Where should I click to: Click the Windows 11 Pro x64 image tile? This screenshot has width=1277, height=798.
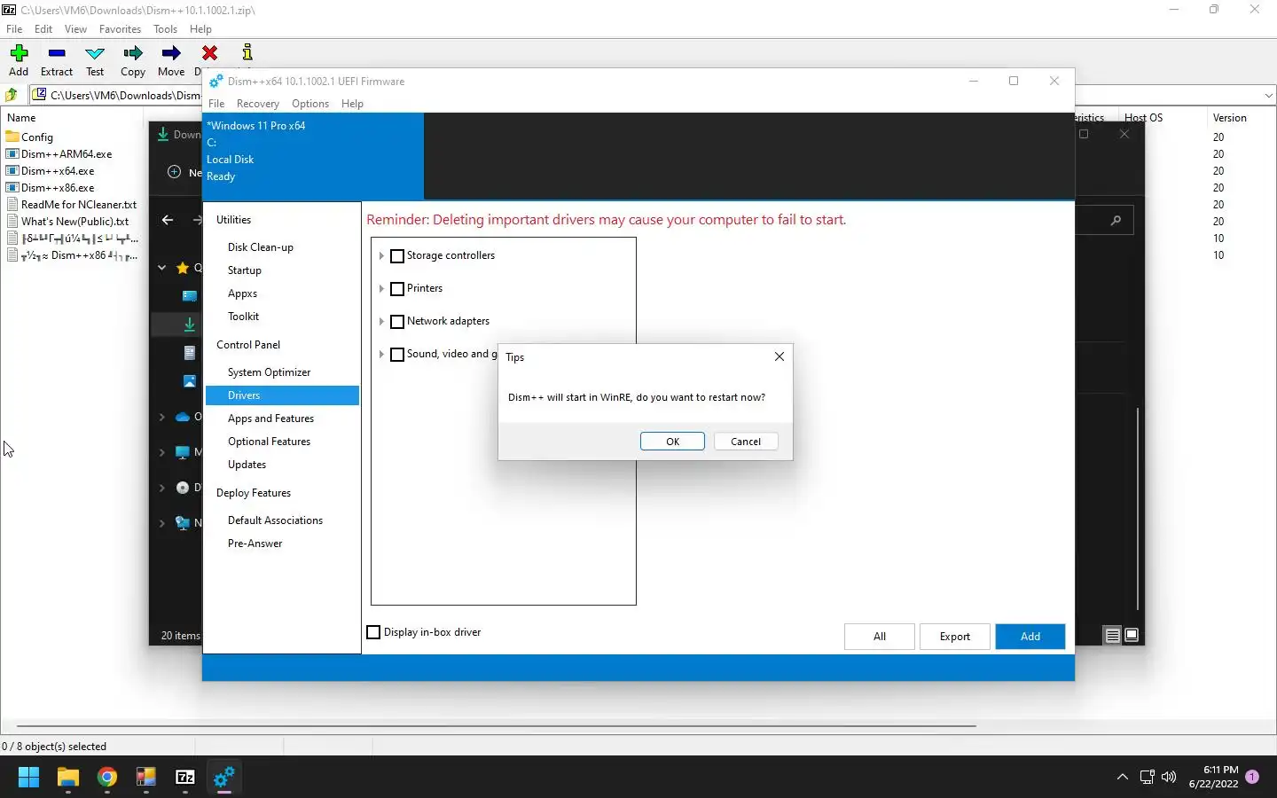[x=313, y=155]
